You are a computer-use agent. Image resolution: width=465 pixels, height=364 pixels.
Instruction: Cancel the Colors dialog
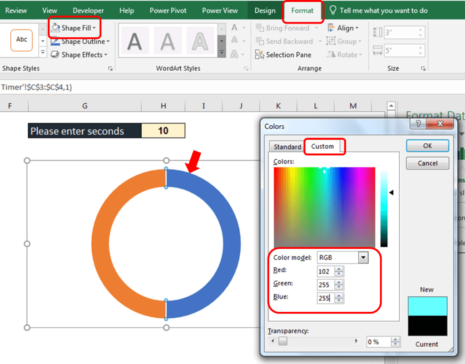pyautogui.click(x=426, y=163)
